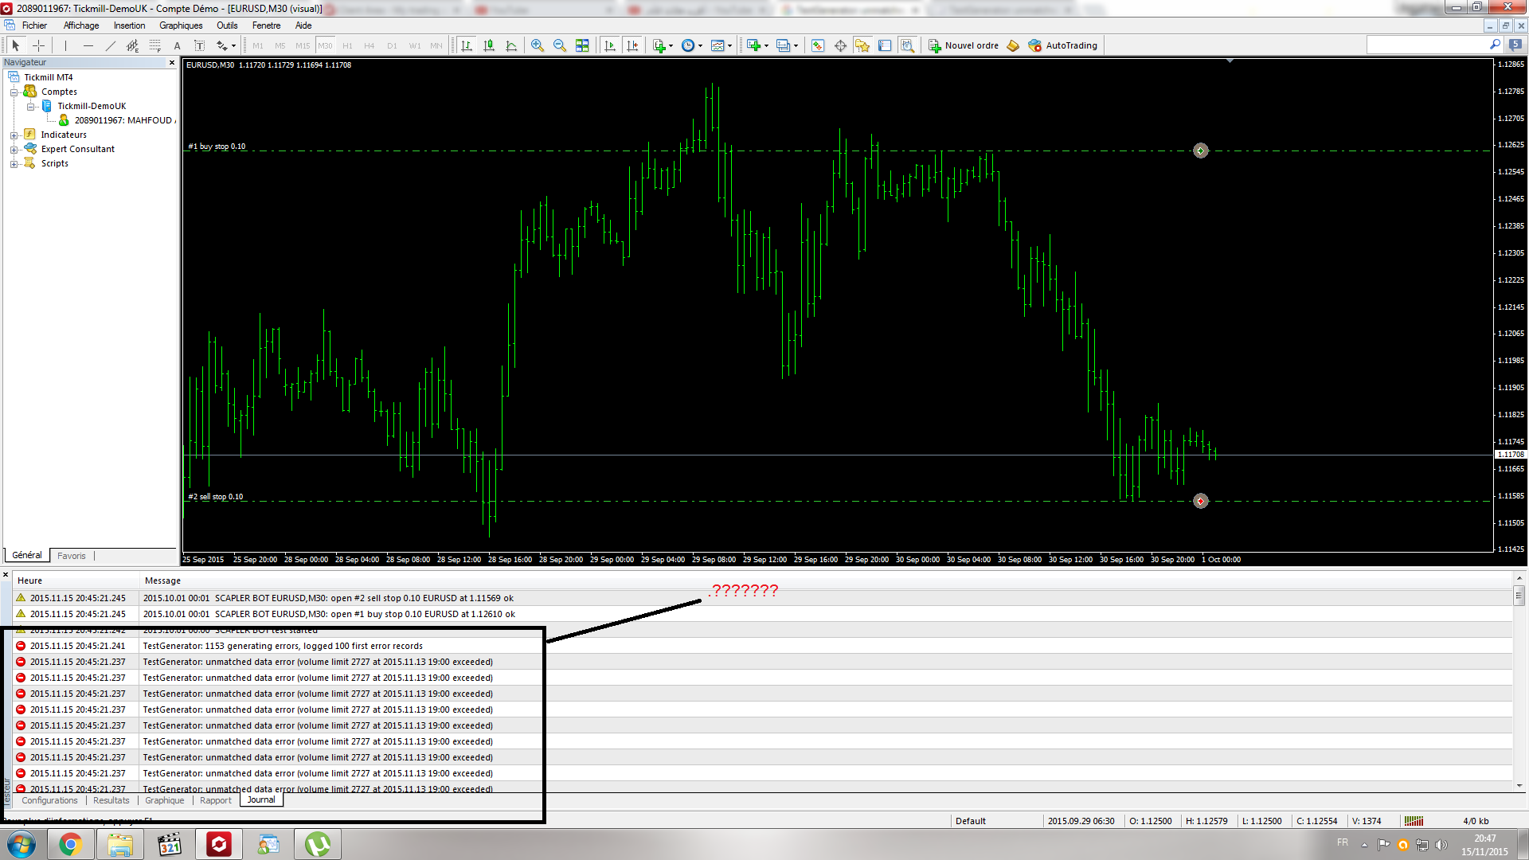Switch to Favoris tab in Navigator
1529x860 pixels.
click(x=71, y=556)
